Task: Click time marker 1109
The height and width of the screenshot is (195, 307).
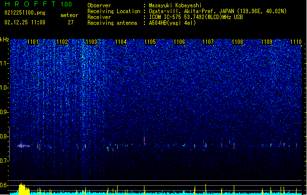Action: tap(266, 42)
